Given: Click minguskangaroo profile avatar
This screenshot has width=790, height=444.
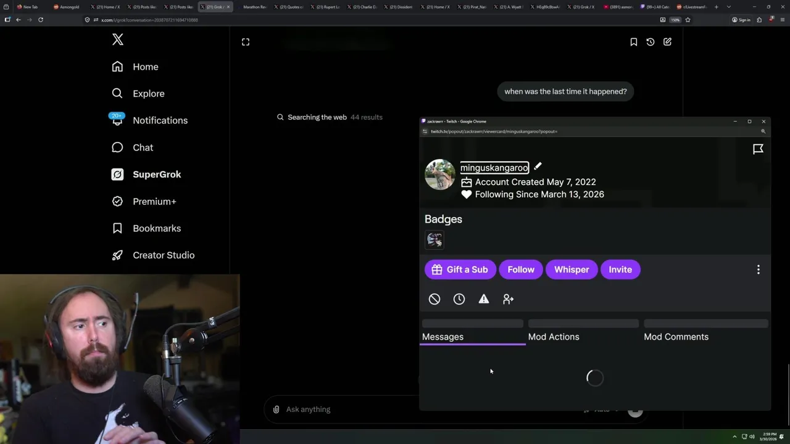Looking at the screenshot, I should click(x=440, y=175).
